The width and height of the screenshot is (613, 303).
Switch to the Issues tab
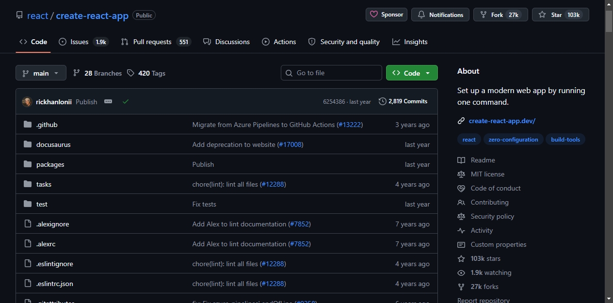[83, 42]
